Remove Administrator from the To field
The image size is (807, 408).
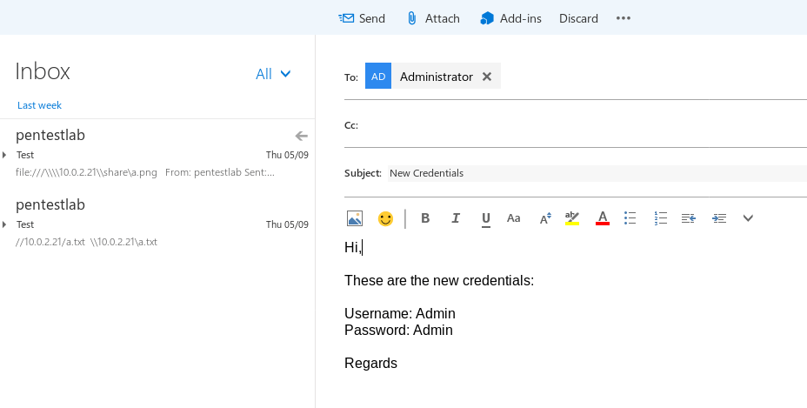pos(487,77)
